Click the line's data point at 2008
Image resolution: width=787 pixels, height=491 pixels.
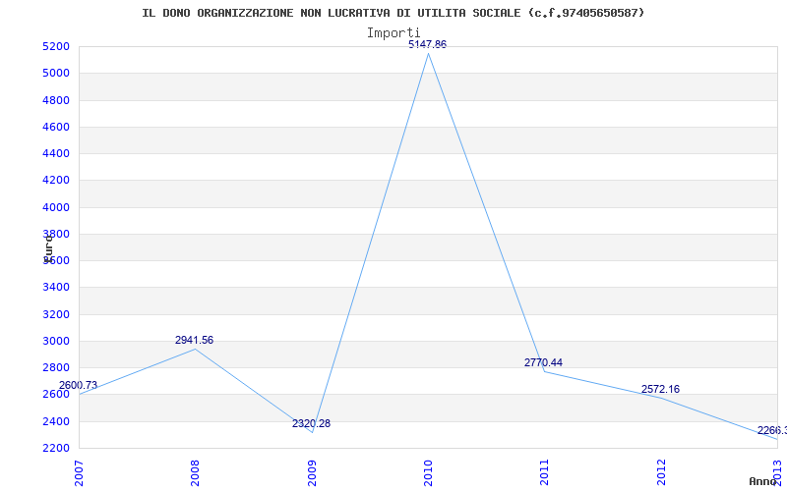[195, 349]
